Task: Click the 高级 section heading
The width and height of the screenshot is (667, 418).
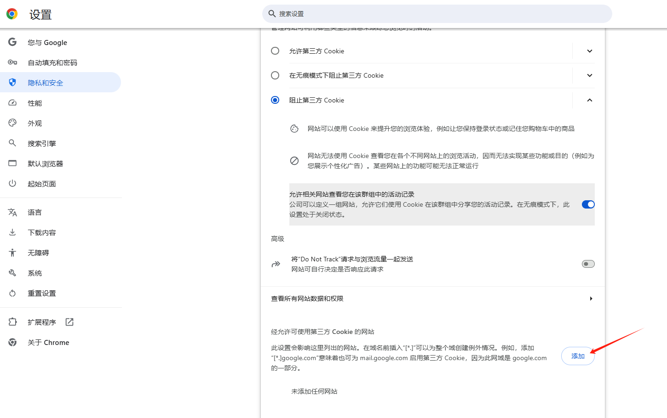Action: [278, 239]
